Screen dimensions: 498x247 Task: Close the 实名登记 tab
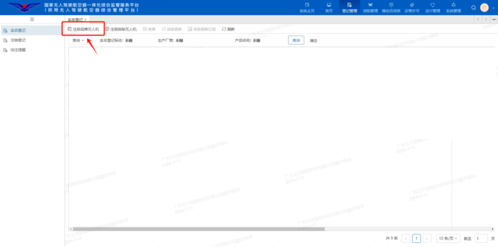tap(85, 20)
